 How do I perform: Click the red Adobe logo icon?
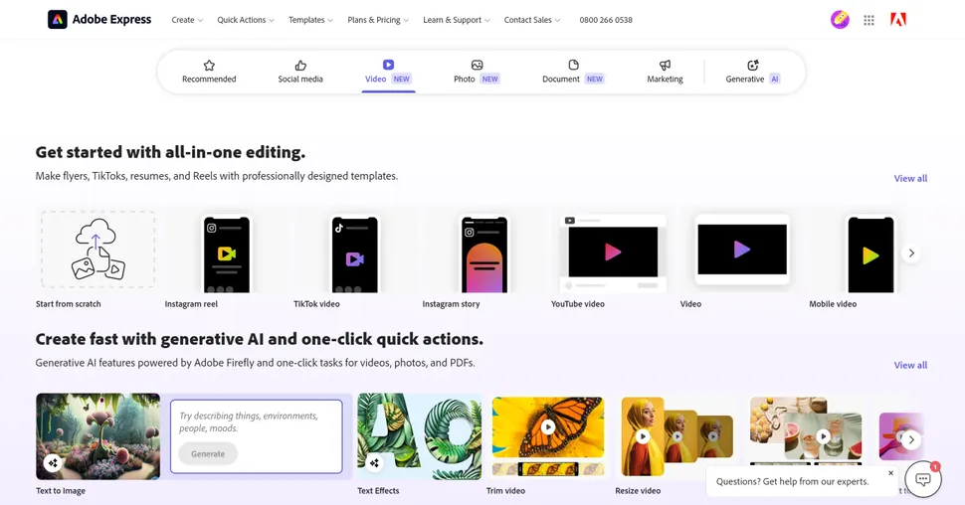(898, 20)
